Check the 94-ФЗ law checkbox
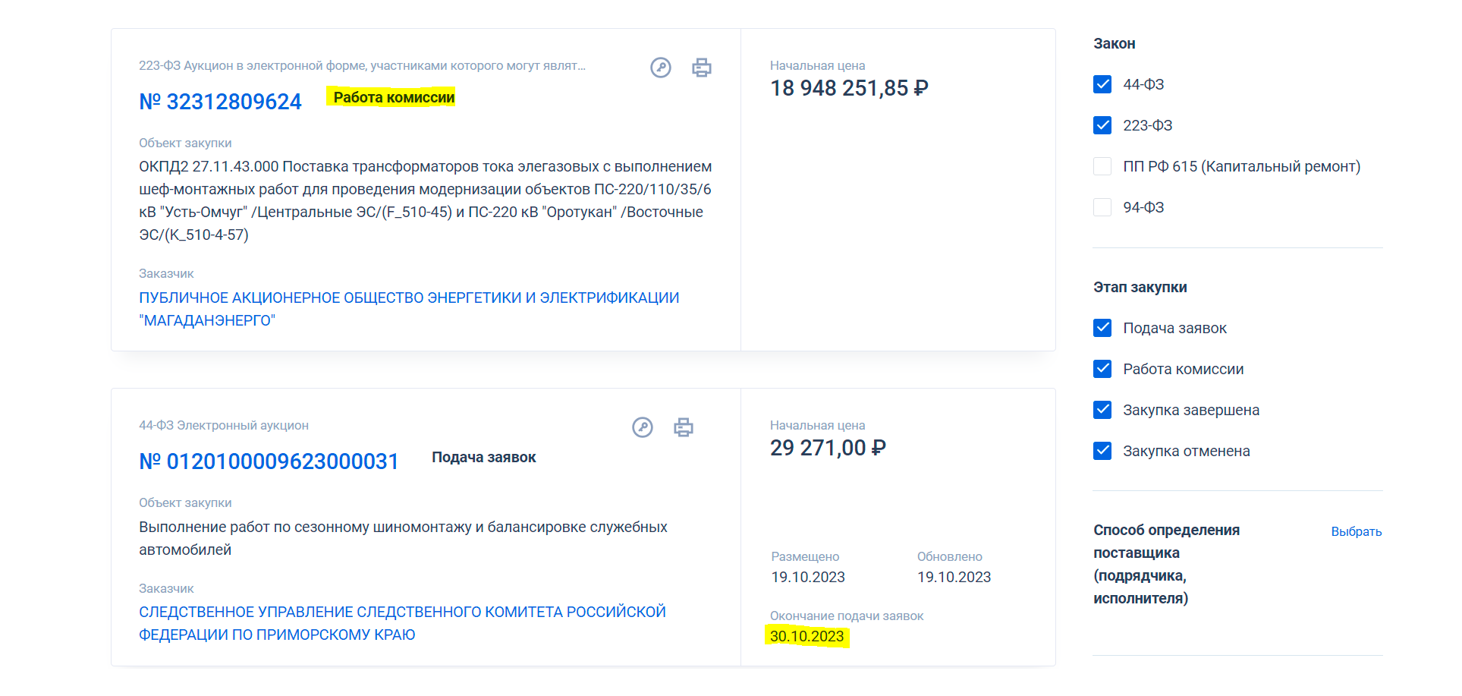 pos(1102,207)
